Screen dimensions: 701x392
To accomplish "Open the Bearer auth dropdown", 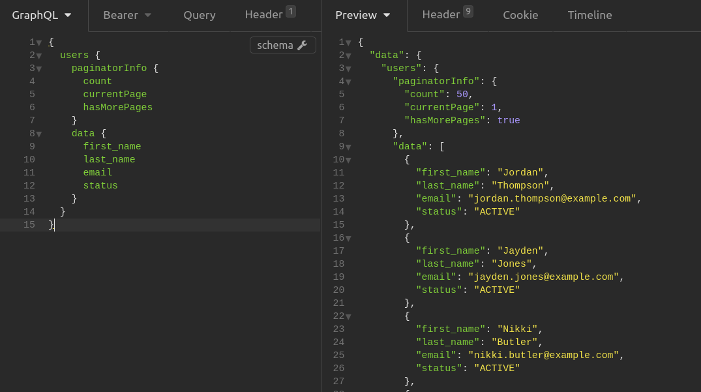I will click(127, 15).
